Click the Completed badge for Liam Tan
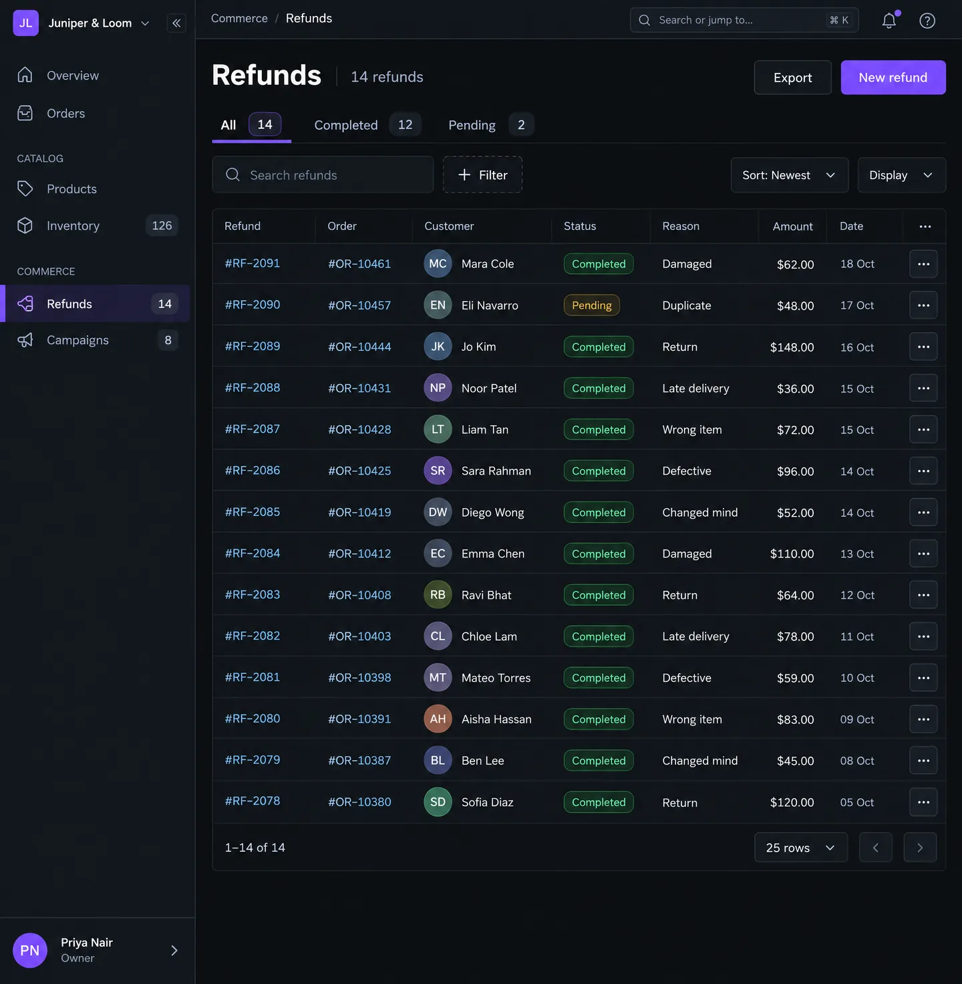This screenshot has height=984, width=962. point(599,430)
